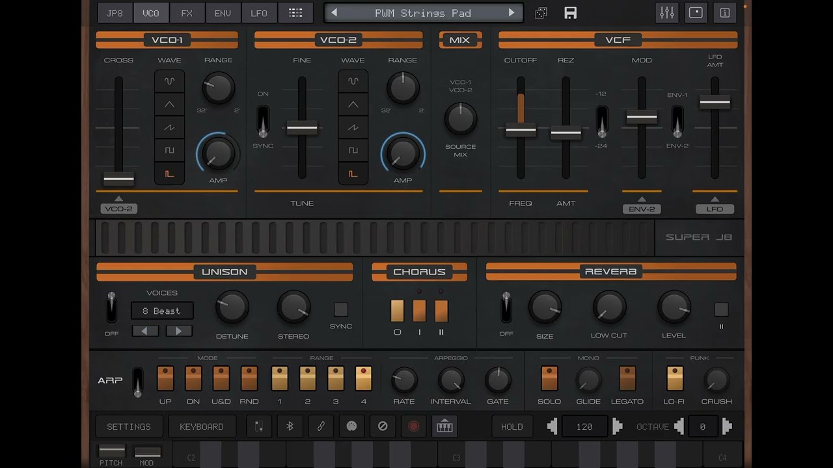
Task: Select chorus mode II
Action: 441,311
